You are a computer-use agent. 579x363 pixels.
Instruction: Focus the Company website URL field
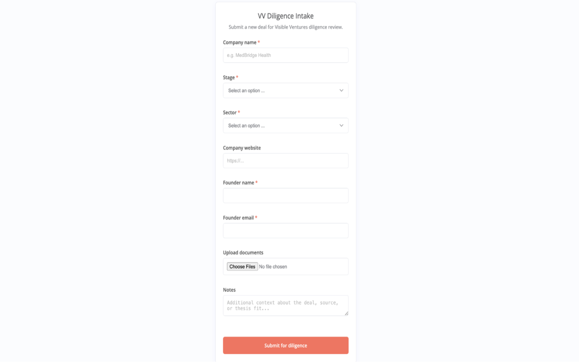pyautogui.click(x=285, y=160)
